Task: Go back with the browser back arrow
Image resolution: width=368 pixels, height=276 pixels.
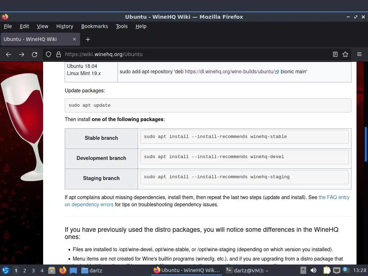Action: click(9, 55)
